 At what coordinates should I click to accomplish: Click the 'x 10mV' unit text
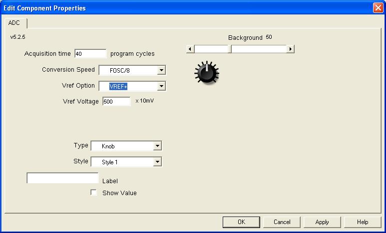(x=145, y=101)
